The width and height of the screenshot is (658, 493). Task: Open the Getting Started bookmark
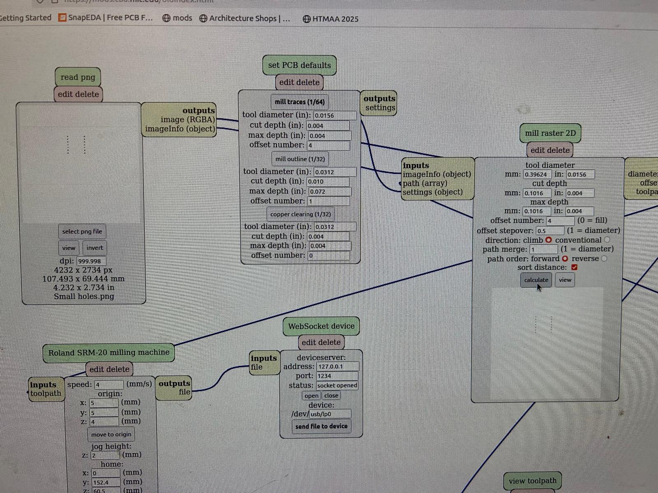(25, 18)
